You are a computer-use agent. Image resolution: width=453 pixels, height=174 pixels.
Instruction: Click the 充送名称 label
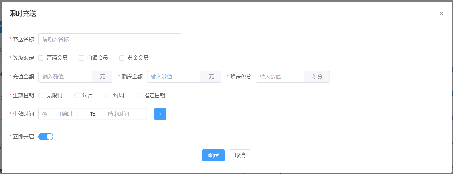[23, 39]
